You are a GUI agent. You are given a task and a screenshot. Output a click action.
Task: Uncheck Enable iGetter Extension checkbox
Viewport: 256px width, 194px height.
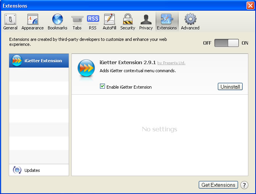coord(102,86)
